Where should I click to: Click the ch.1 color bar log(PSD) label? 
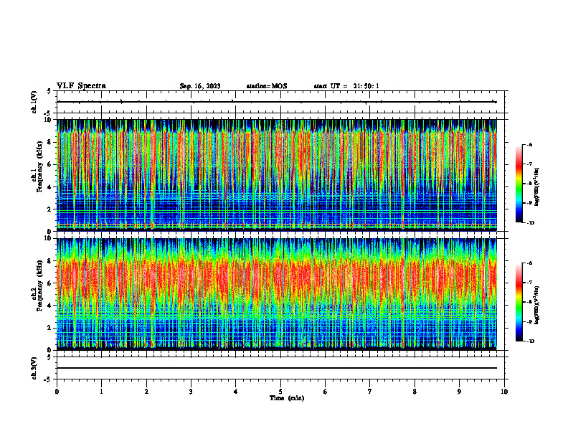pyautogui.click(x=537, y=187)
